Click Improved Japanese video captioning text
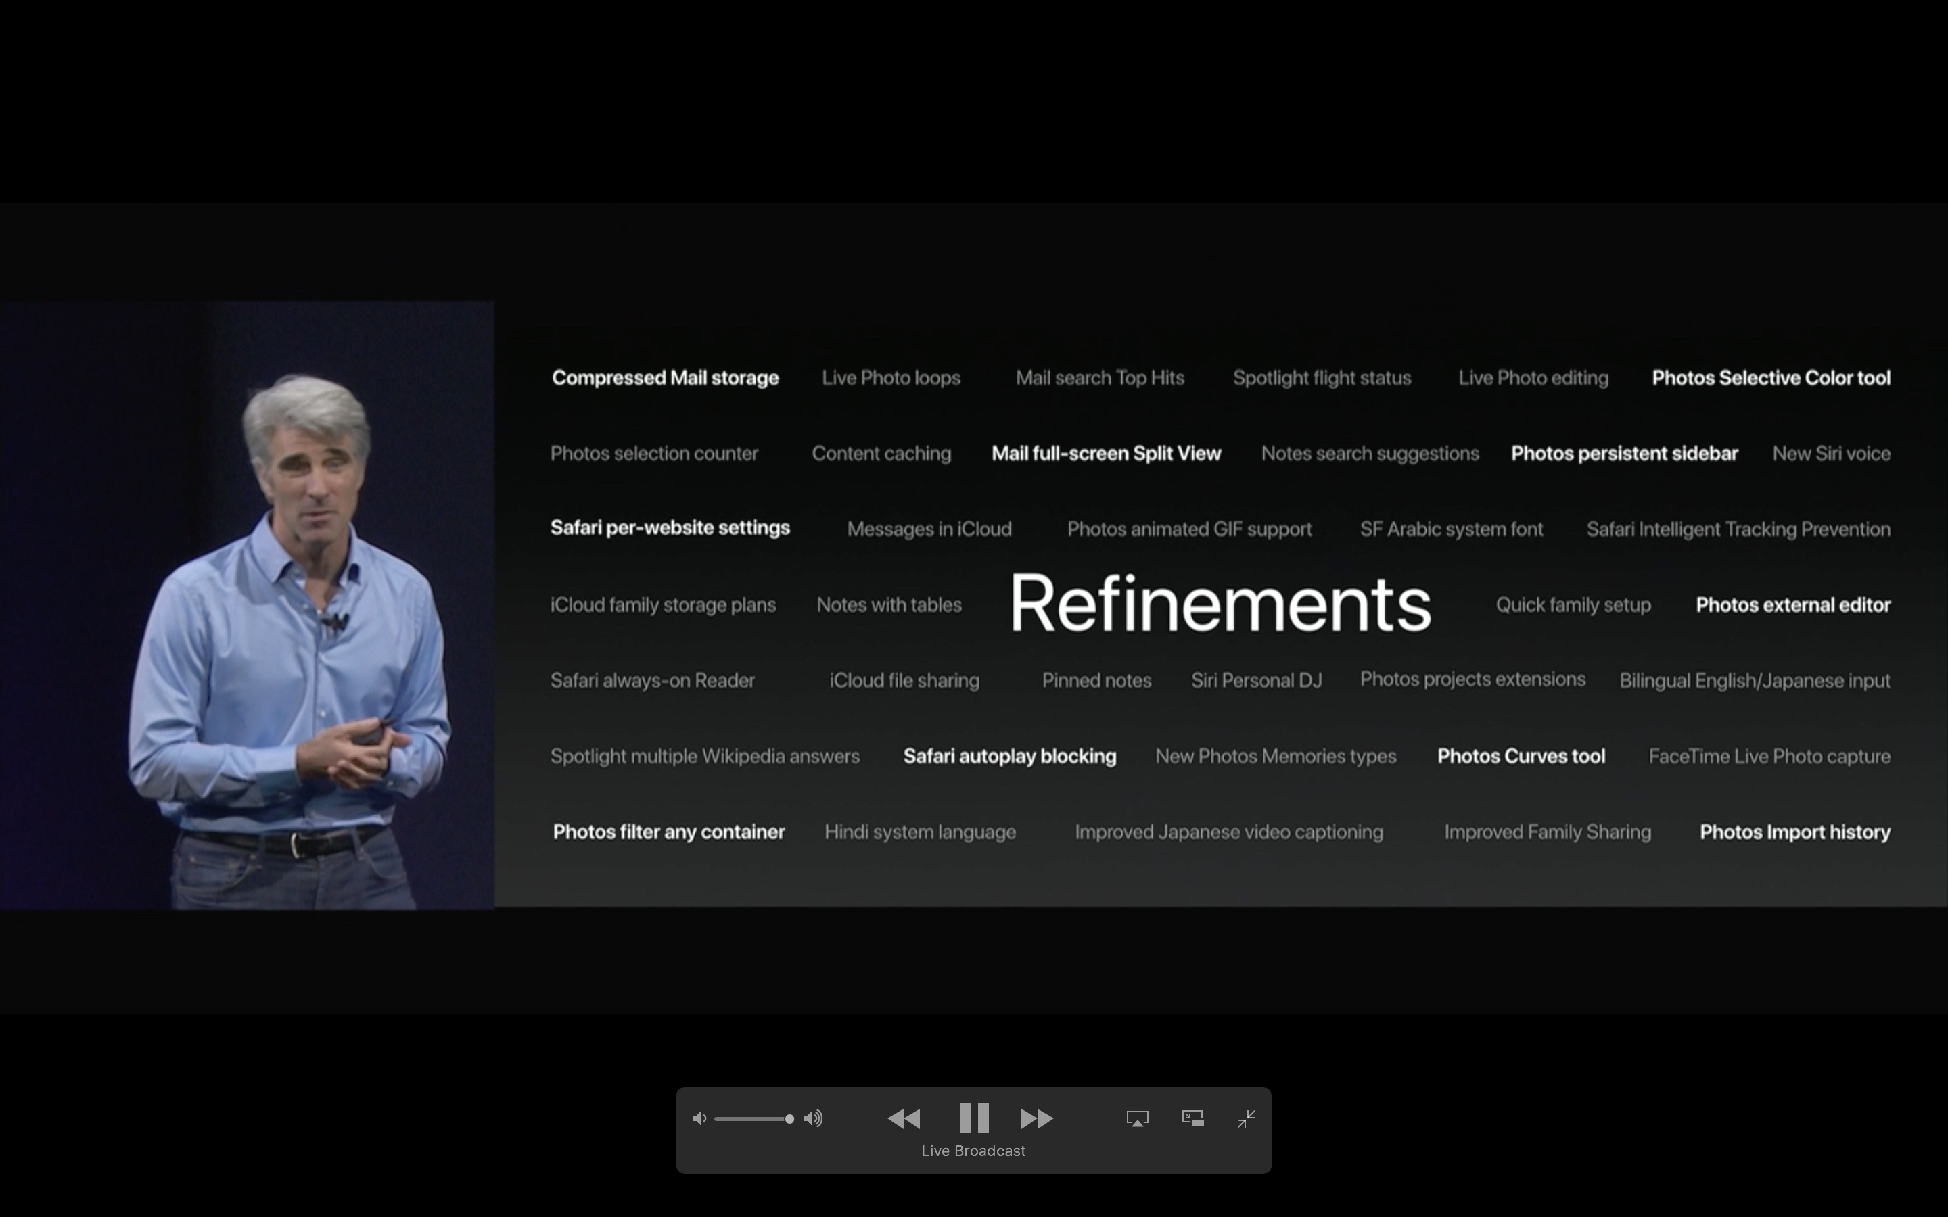 coord(1228,832)
